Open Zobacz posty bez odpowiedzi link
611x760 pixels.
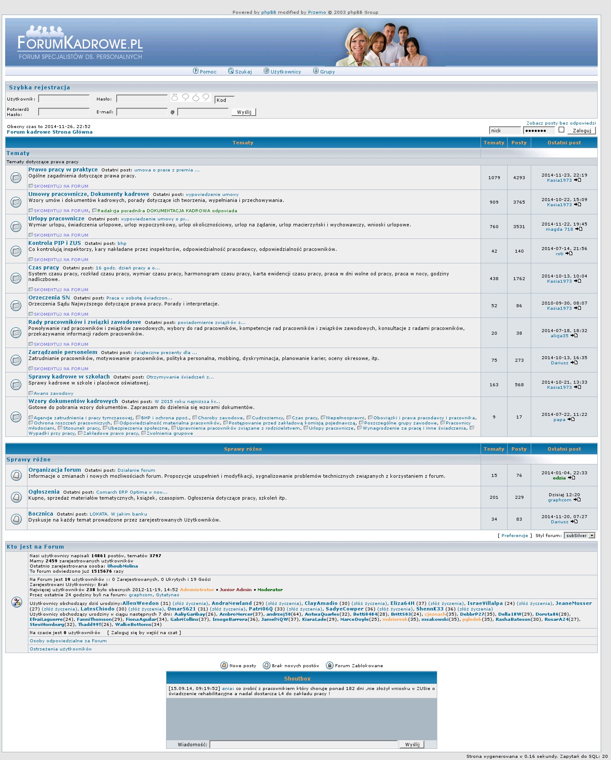(561, 123)
